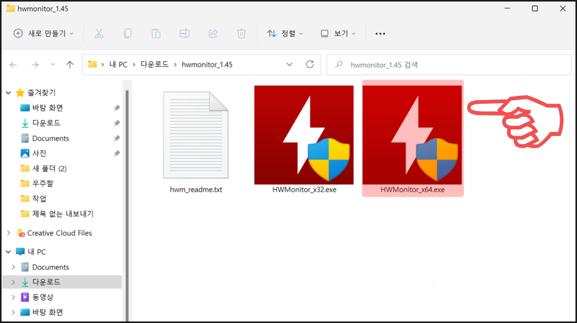
Task: Select the hwm_readme.txt file icon
Action: click(x=196, y=135)
